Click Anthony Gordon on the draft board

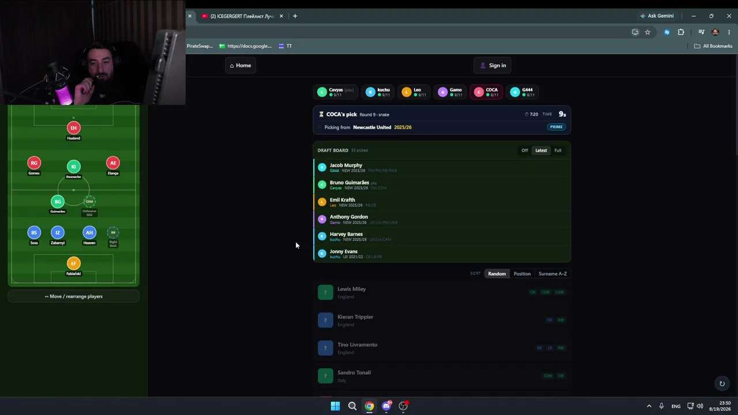pyautogui.click(x=442, y=219)
